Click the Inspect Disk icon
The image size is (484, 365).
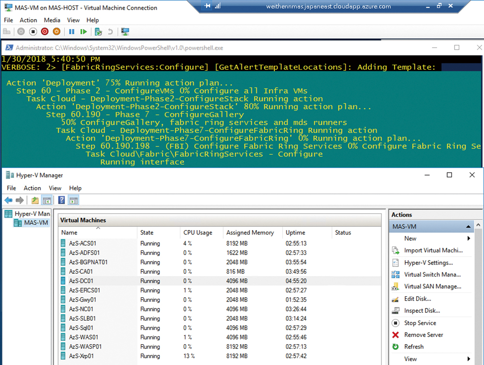pyautogui.click(x=395, y=311)
